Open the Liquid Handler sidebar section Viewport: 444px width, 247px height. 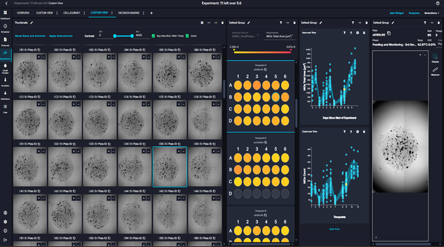5,68
